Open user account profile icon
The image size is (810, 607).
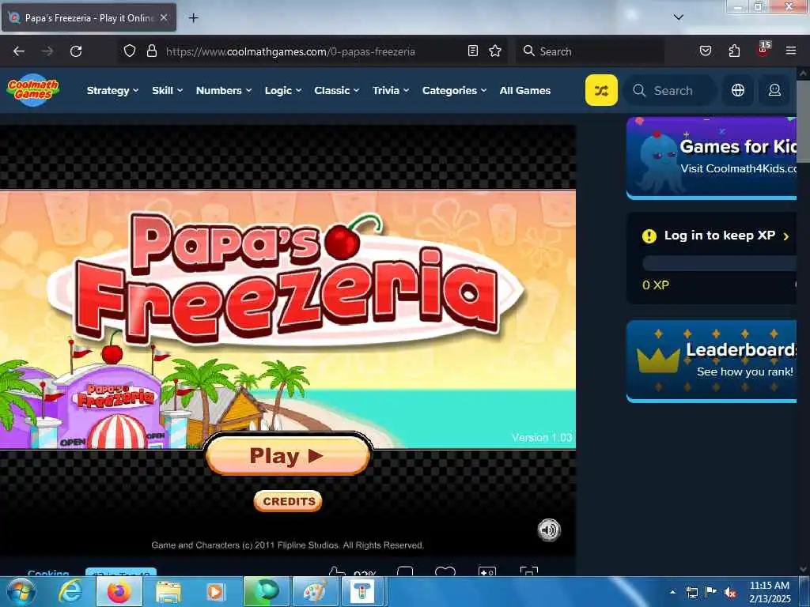774,90
